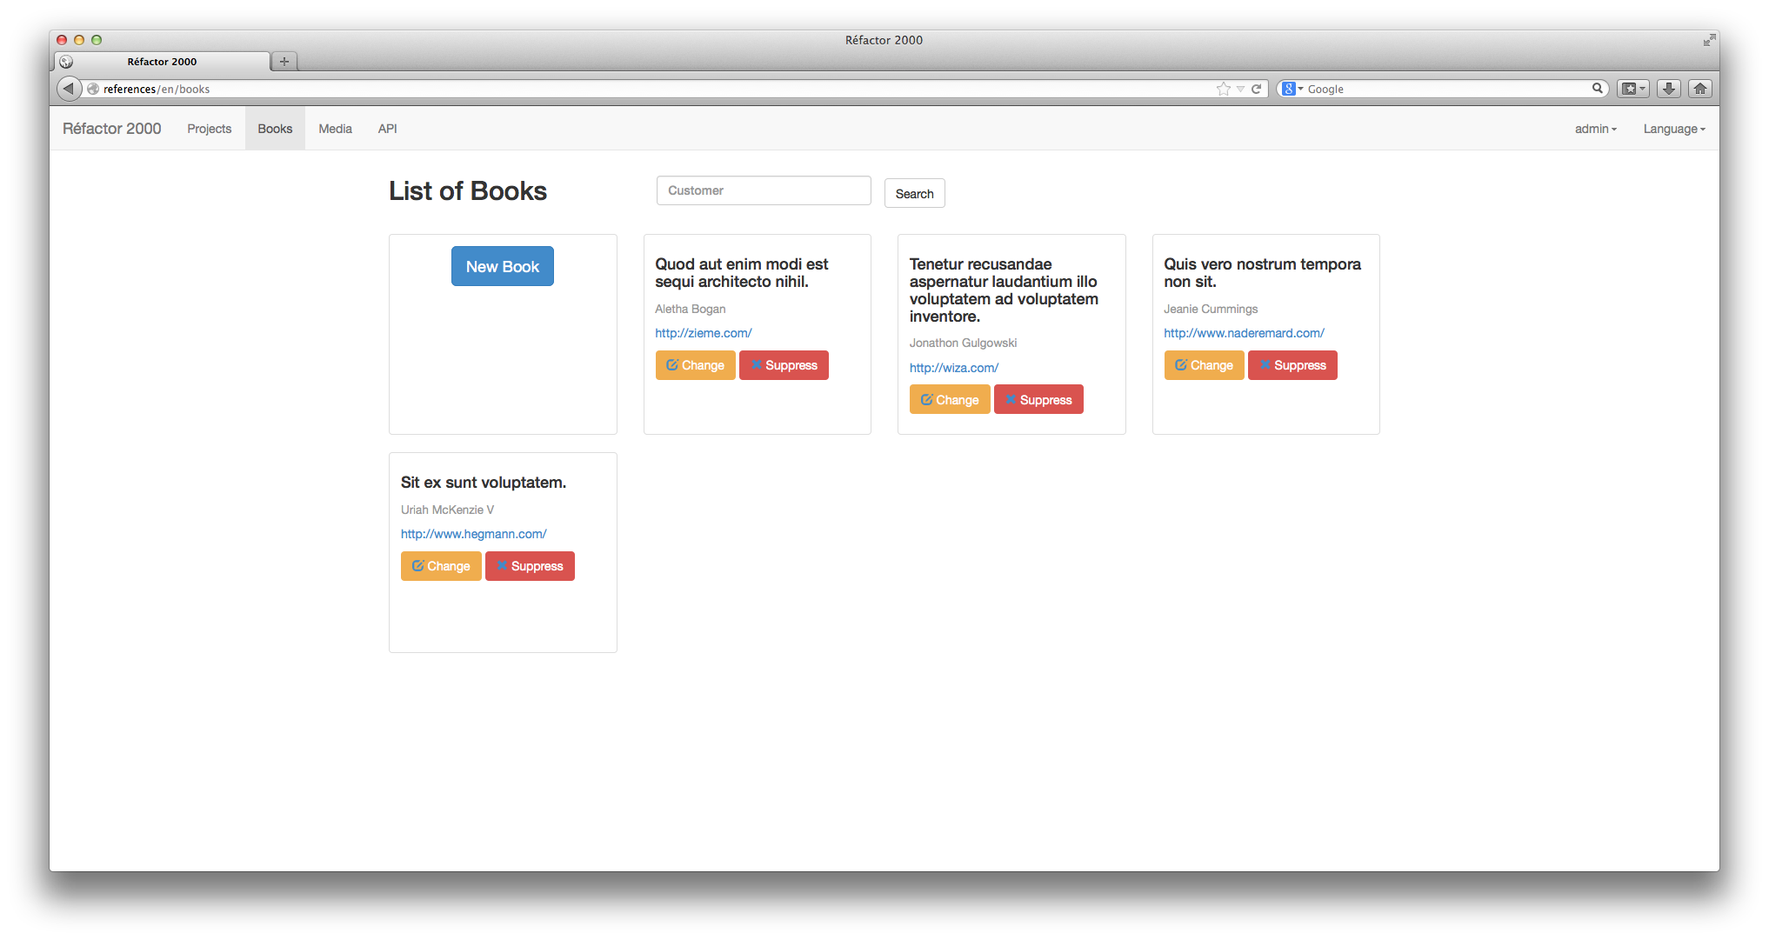Click the home icon in the toolbar
Viewport: 1769px width, 940px height.
[x=1700, y=88]
